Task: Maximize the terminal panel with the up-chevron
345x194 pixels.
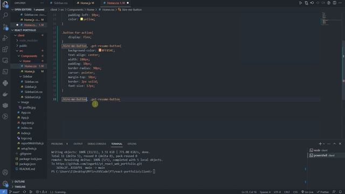Action: [334, 144]
